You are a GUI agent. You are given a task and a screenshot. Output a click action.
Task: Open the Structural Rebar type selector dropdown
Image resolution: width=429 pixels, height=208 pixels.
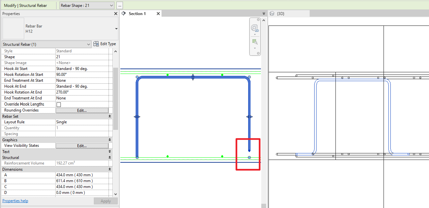point(89,43)
